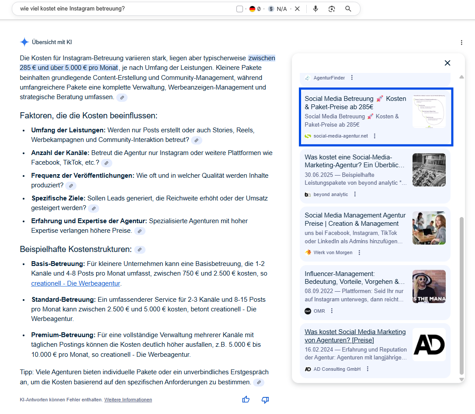Click the Werk von Morgen site label
The height and width of the screenshot is (414, 475).
point(333,252)
